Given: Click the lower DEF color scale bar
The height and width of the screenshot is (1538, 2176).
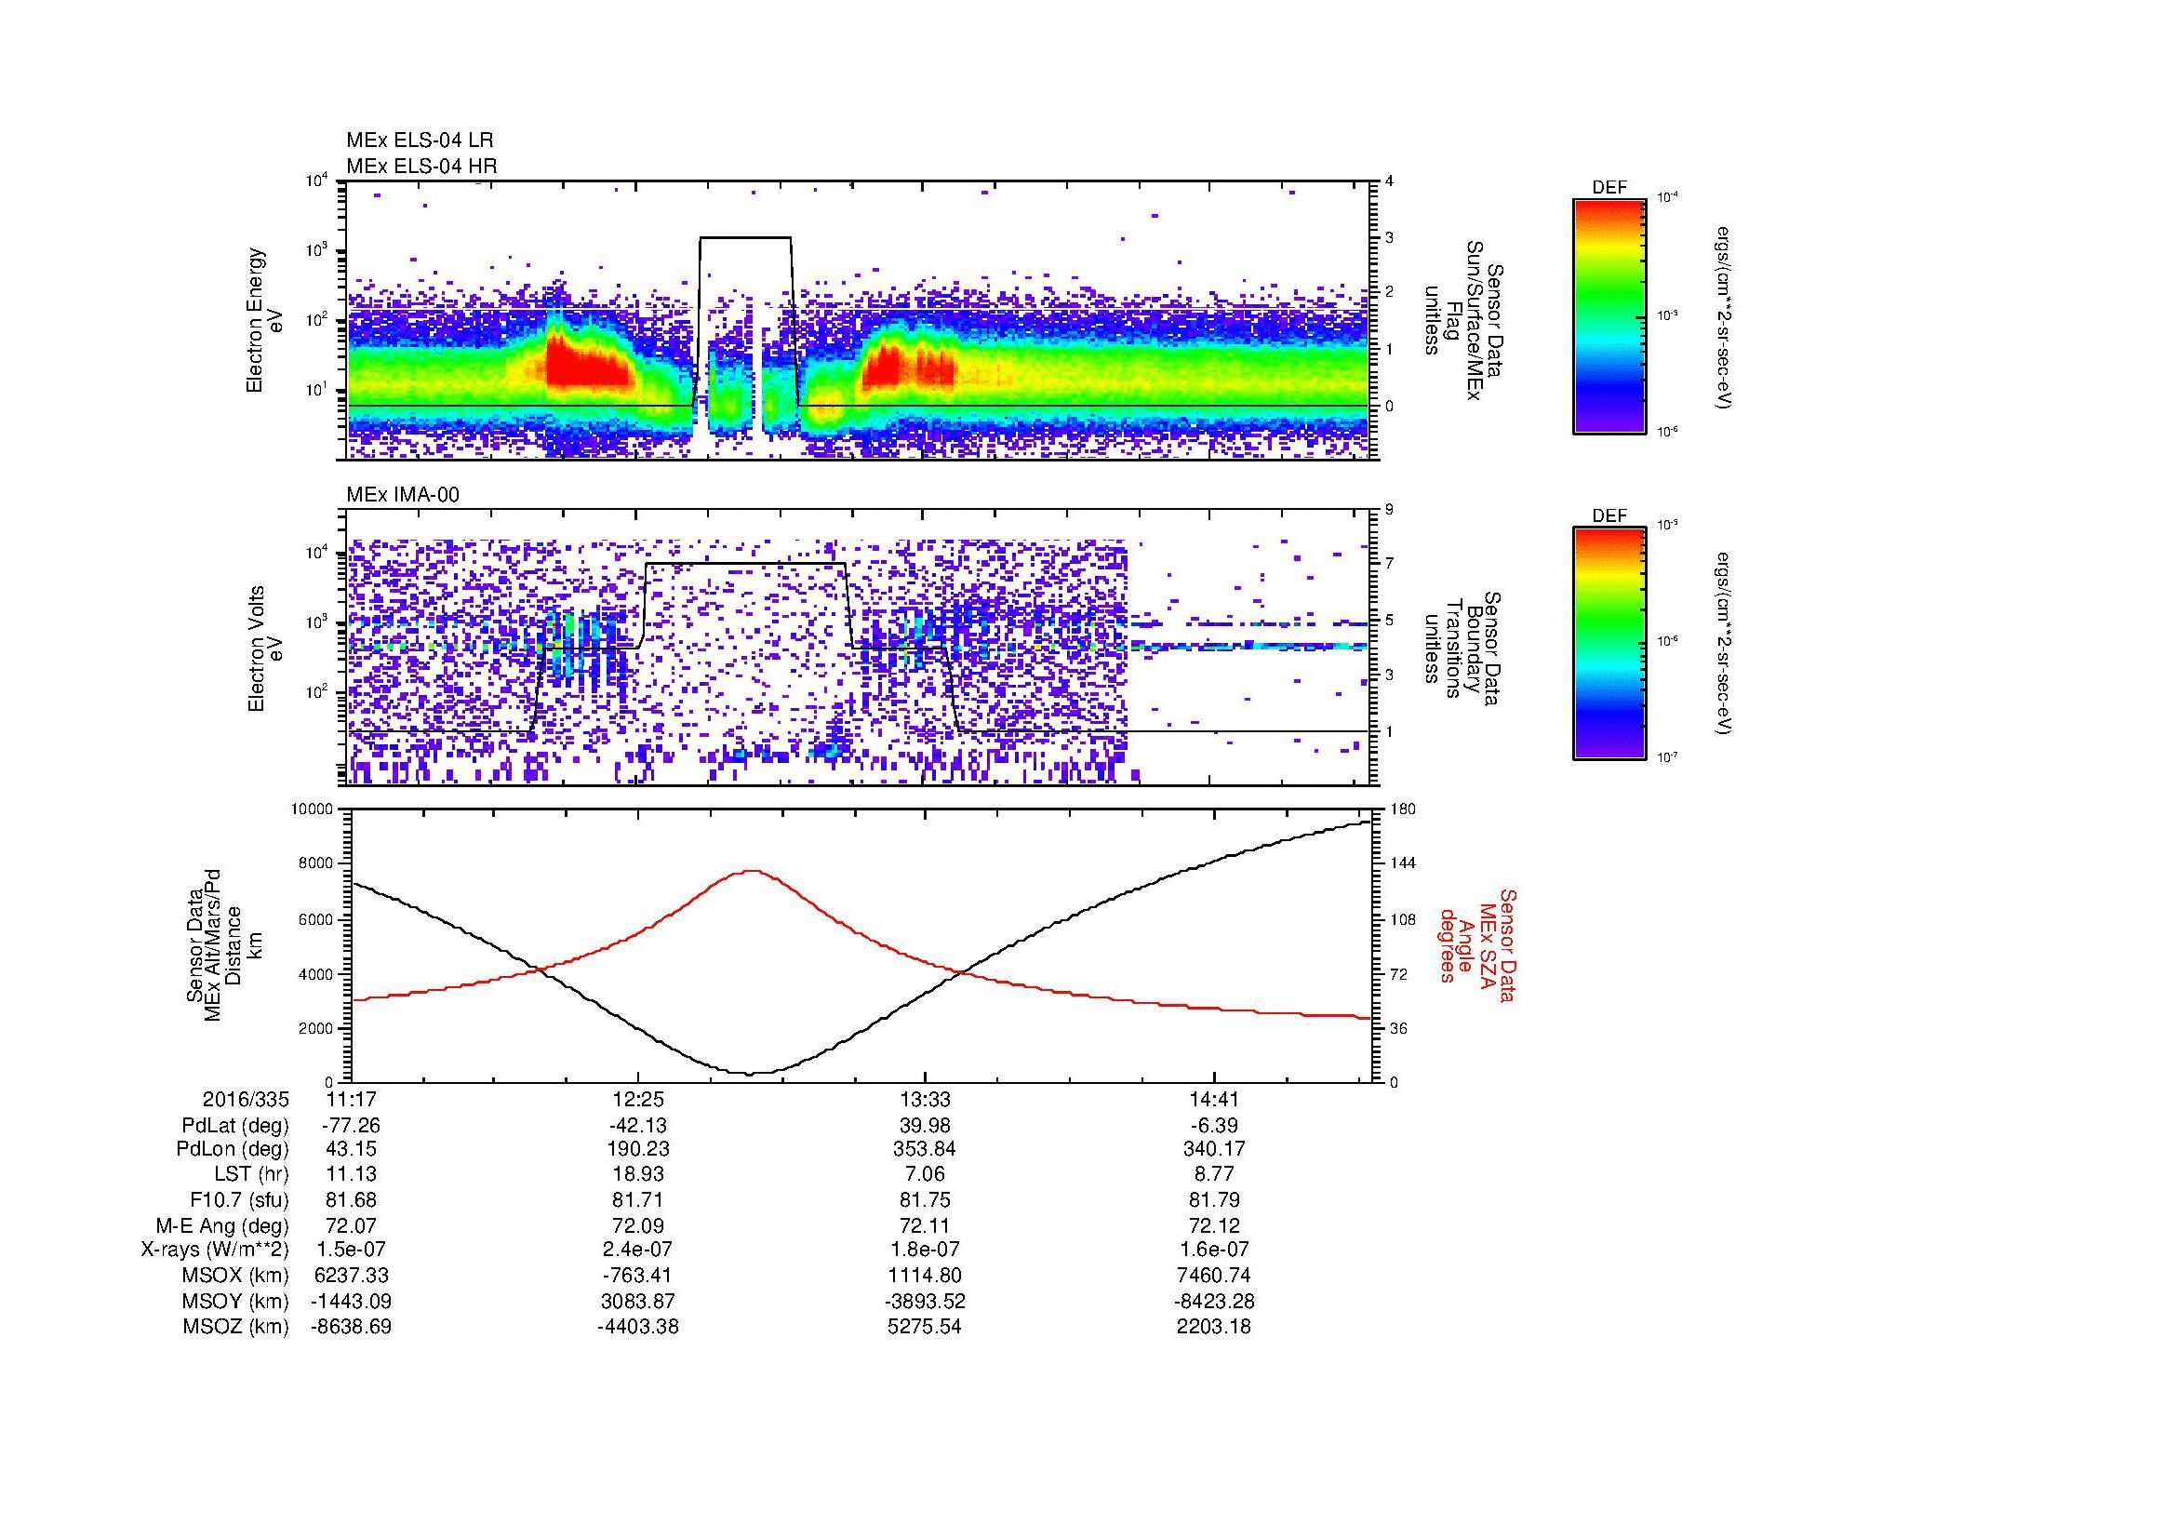Looking at the screenshot, I should (x=1609, y=644).
